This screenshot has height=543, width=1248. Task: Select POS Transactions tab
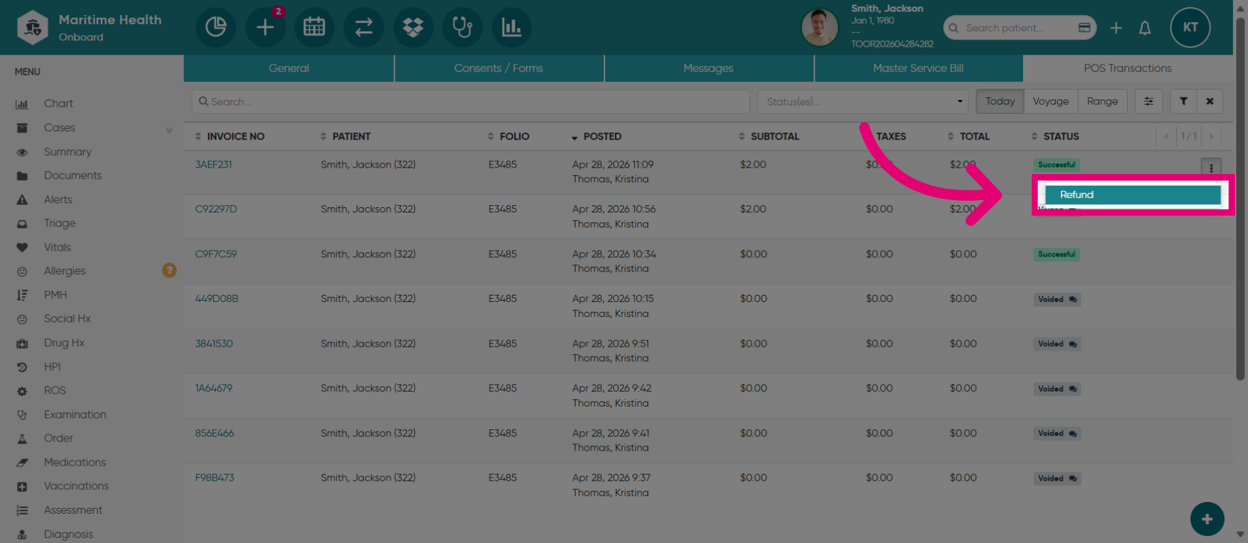1128,68
